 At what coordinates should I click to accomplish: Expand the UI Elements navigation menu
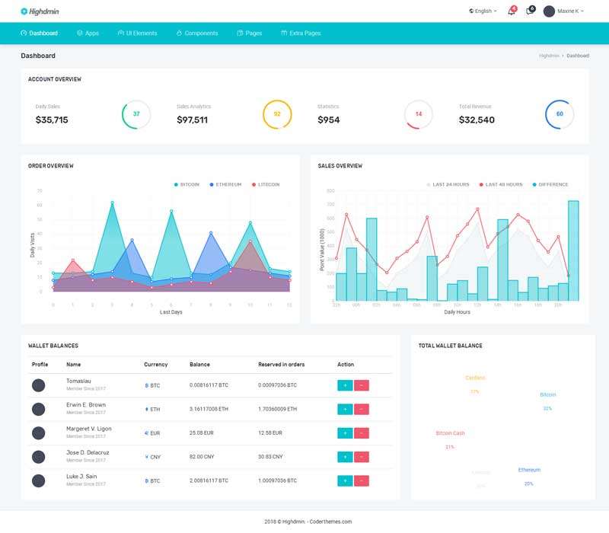tap(138, 34)
